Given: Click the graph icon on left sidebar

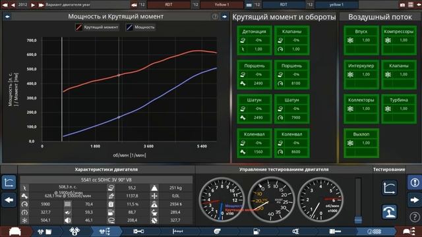Looking at the screenshot, I should (9, 182).
